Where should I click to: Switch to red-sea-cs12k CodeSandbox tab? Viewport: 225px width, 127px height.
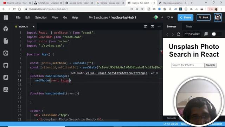[x=79, y=3]
